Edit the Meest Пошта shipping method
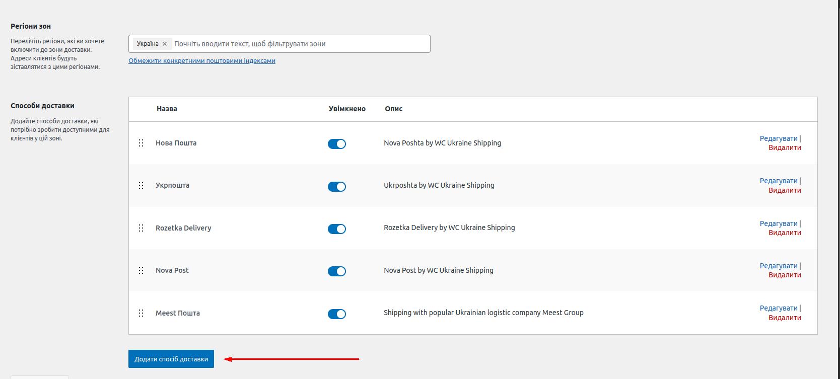This screenshot has height=379, width=840. pyautogui.click(x=778, y=308)
